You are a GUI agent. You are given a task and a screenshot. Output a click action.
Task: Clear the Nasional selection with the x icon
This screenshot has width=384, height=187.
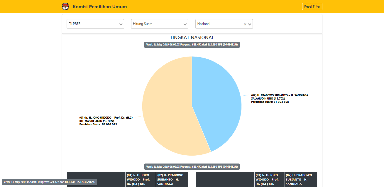(245, 24)
